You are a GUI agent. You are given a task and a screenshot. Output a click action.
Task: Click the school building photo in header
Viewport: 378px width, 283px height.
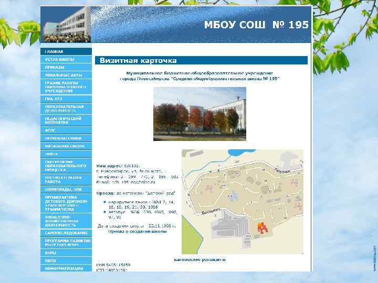tap(66, 25)
